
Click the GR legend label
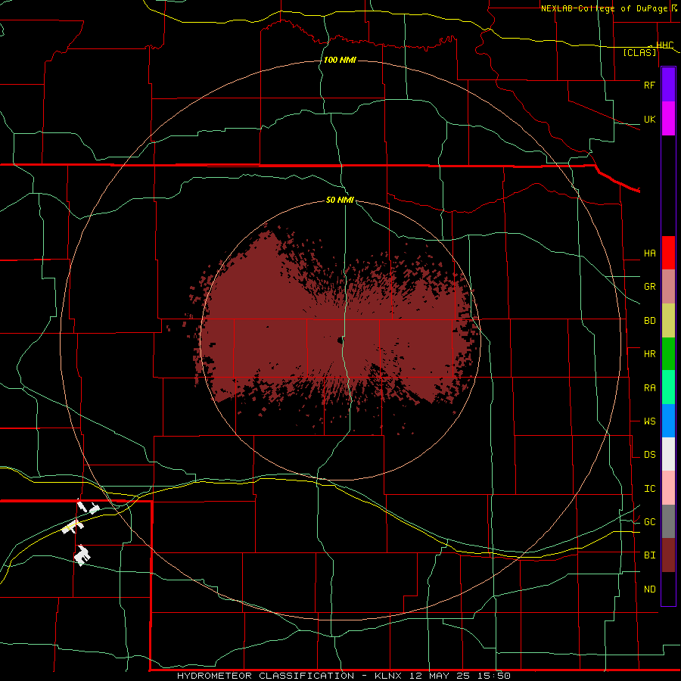pyautogui.click(x=649, y=287)
